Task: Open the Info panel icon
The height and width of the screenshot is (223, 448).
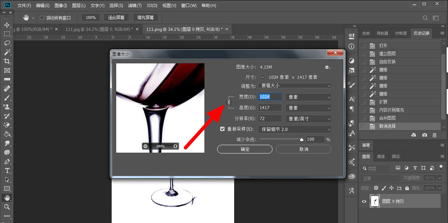Action: pyautogui.click(x=352, y=46)
